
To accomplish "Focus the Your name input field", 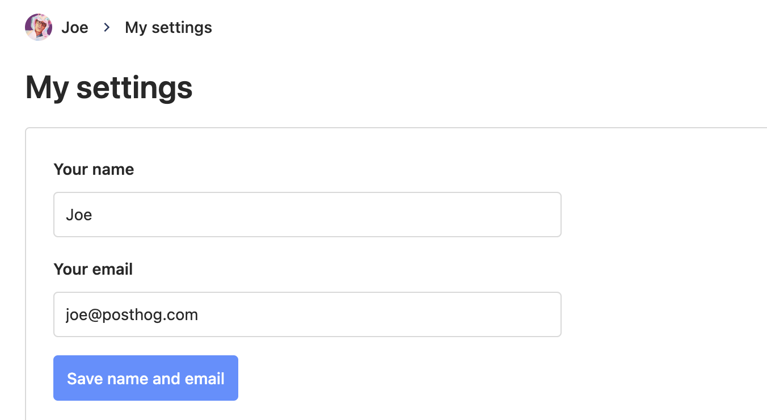I will tap(307, 215).
